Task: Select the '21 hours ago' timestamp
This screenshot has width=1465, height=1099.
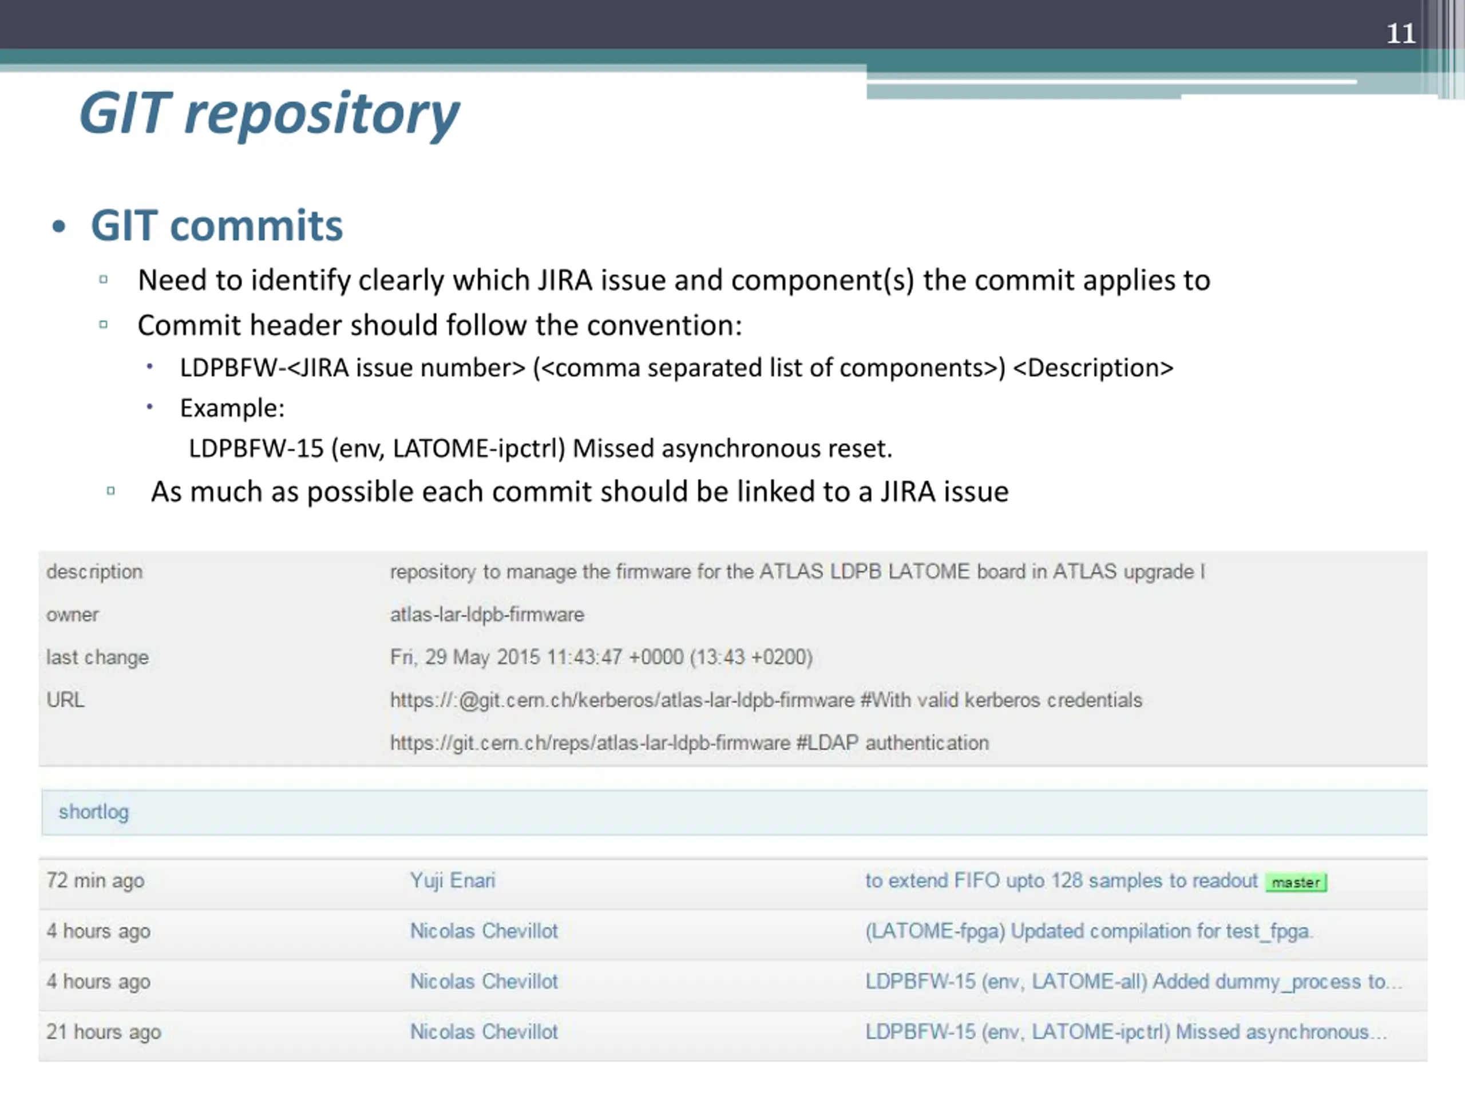Action: 104,1032
